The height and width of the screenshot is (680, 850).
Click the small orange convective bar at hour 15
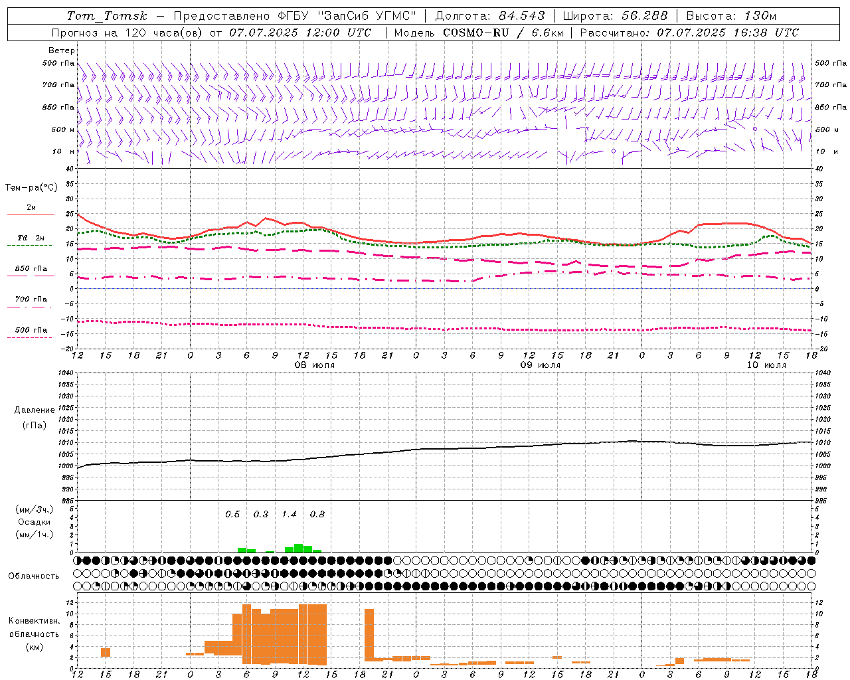pos(106,652)
